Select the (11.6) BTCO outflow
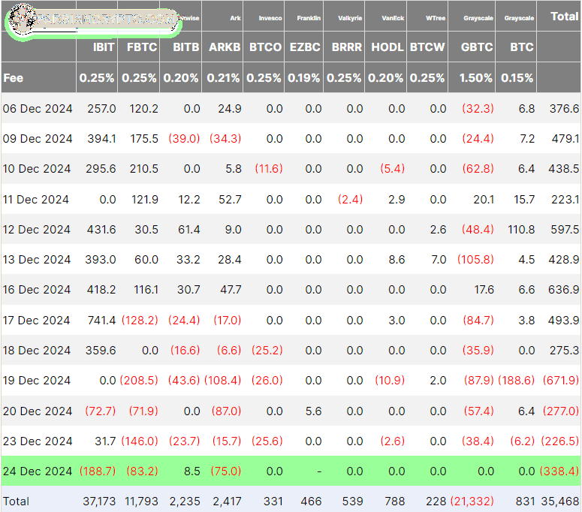 tap(269, 169)
